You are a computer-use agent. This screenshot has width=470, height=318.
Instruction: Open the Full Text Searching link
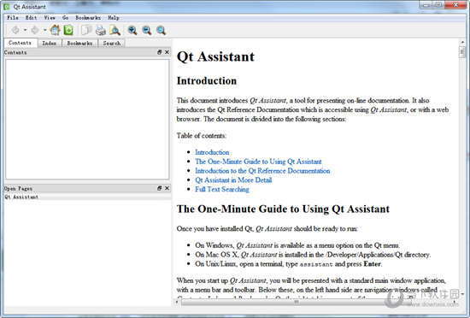coord(222,190)
